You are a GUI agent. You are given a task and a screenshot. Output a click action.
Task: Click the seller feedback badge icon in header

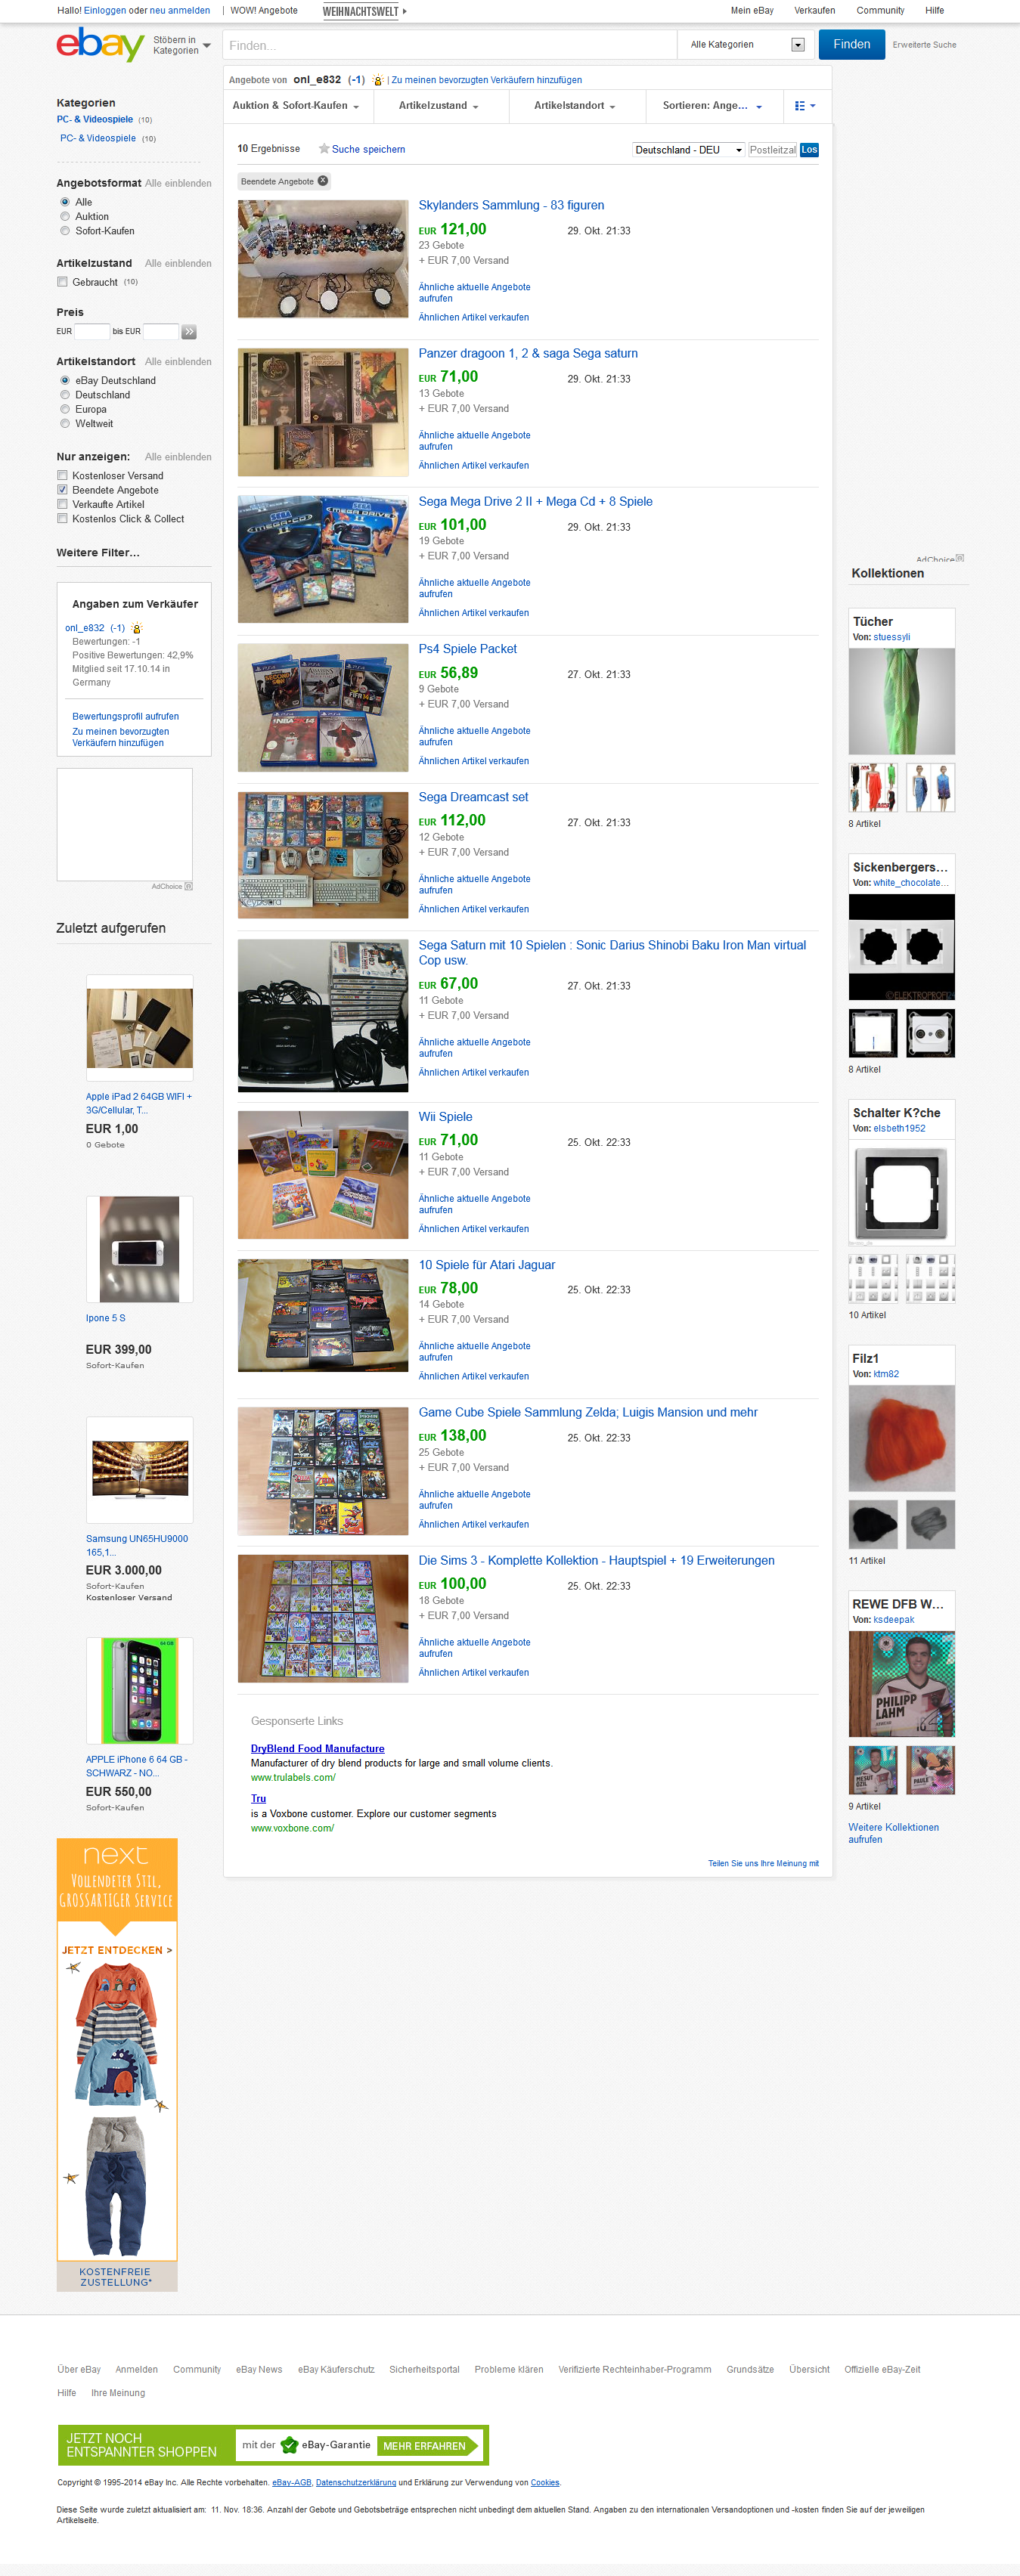376,80
